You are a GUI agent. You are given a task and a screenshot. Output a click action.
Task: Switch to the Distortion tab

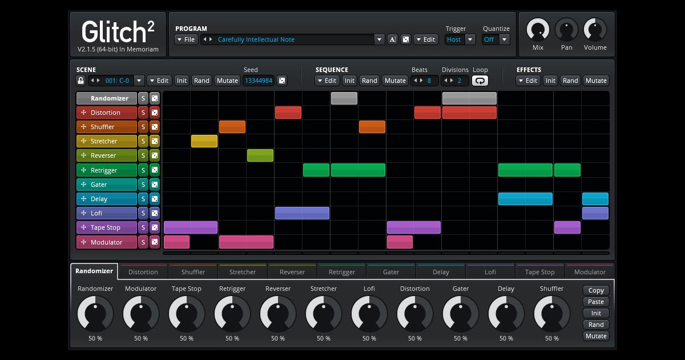[143, 272]
